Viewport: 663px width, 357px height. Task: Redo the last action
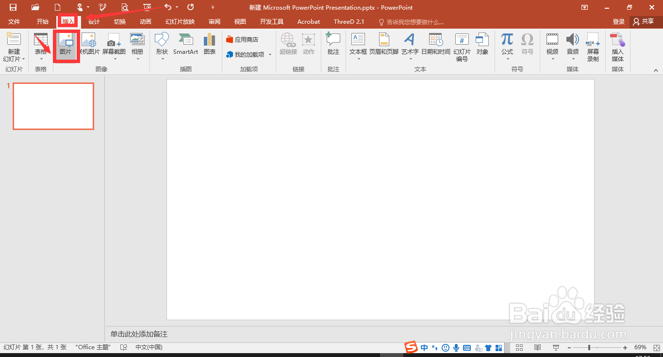191,7
